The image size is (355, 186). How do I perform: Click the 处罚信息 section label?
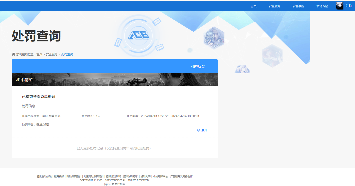tap(29, 106)
